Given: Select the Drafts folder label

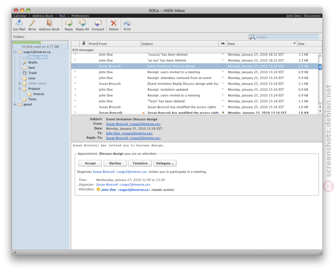Looking at the screenshot, I should 33,62.
